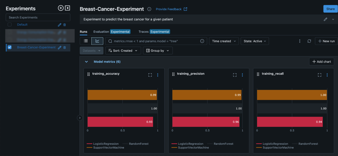
Task: Collapse the Model metrics section
Action: (86, 62)
